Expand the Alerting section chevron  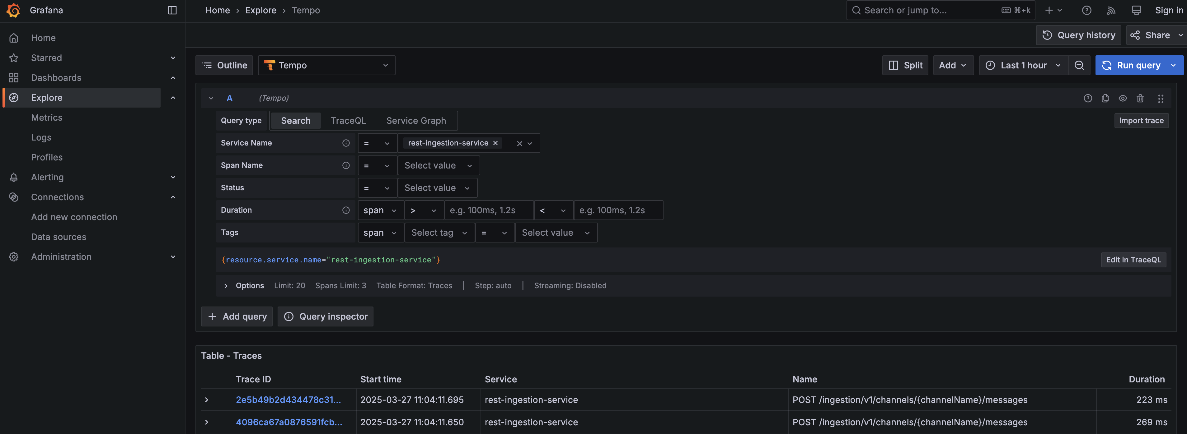point(173,177)
